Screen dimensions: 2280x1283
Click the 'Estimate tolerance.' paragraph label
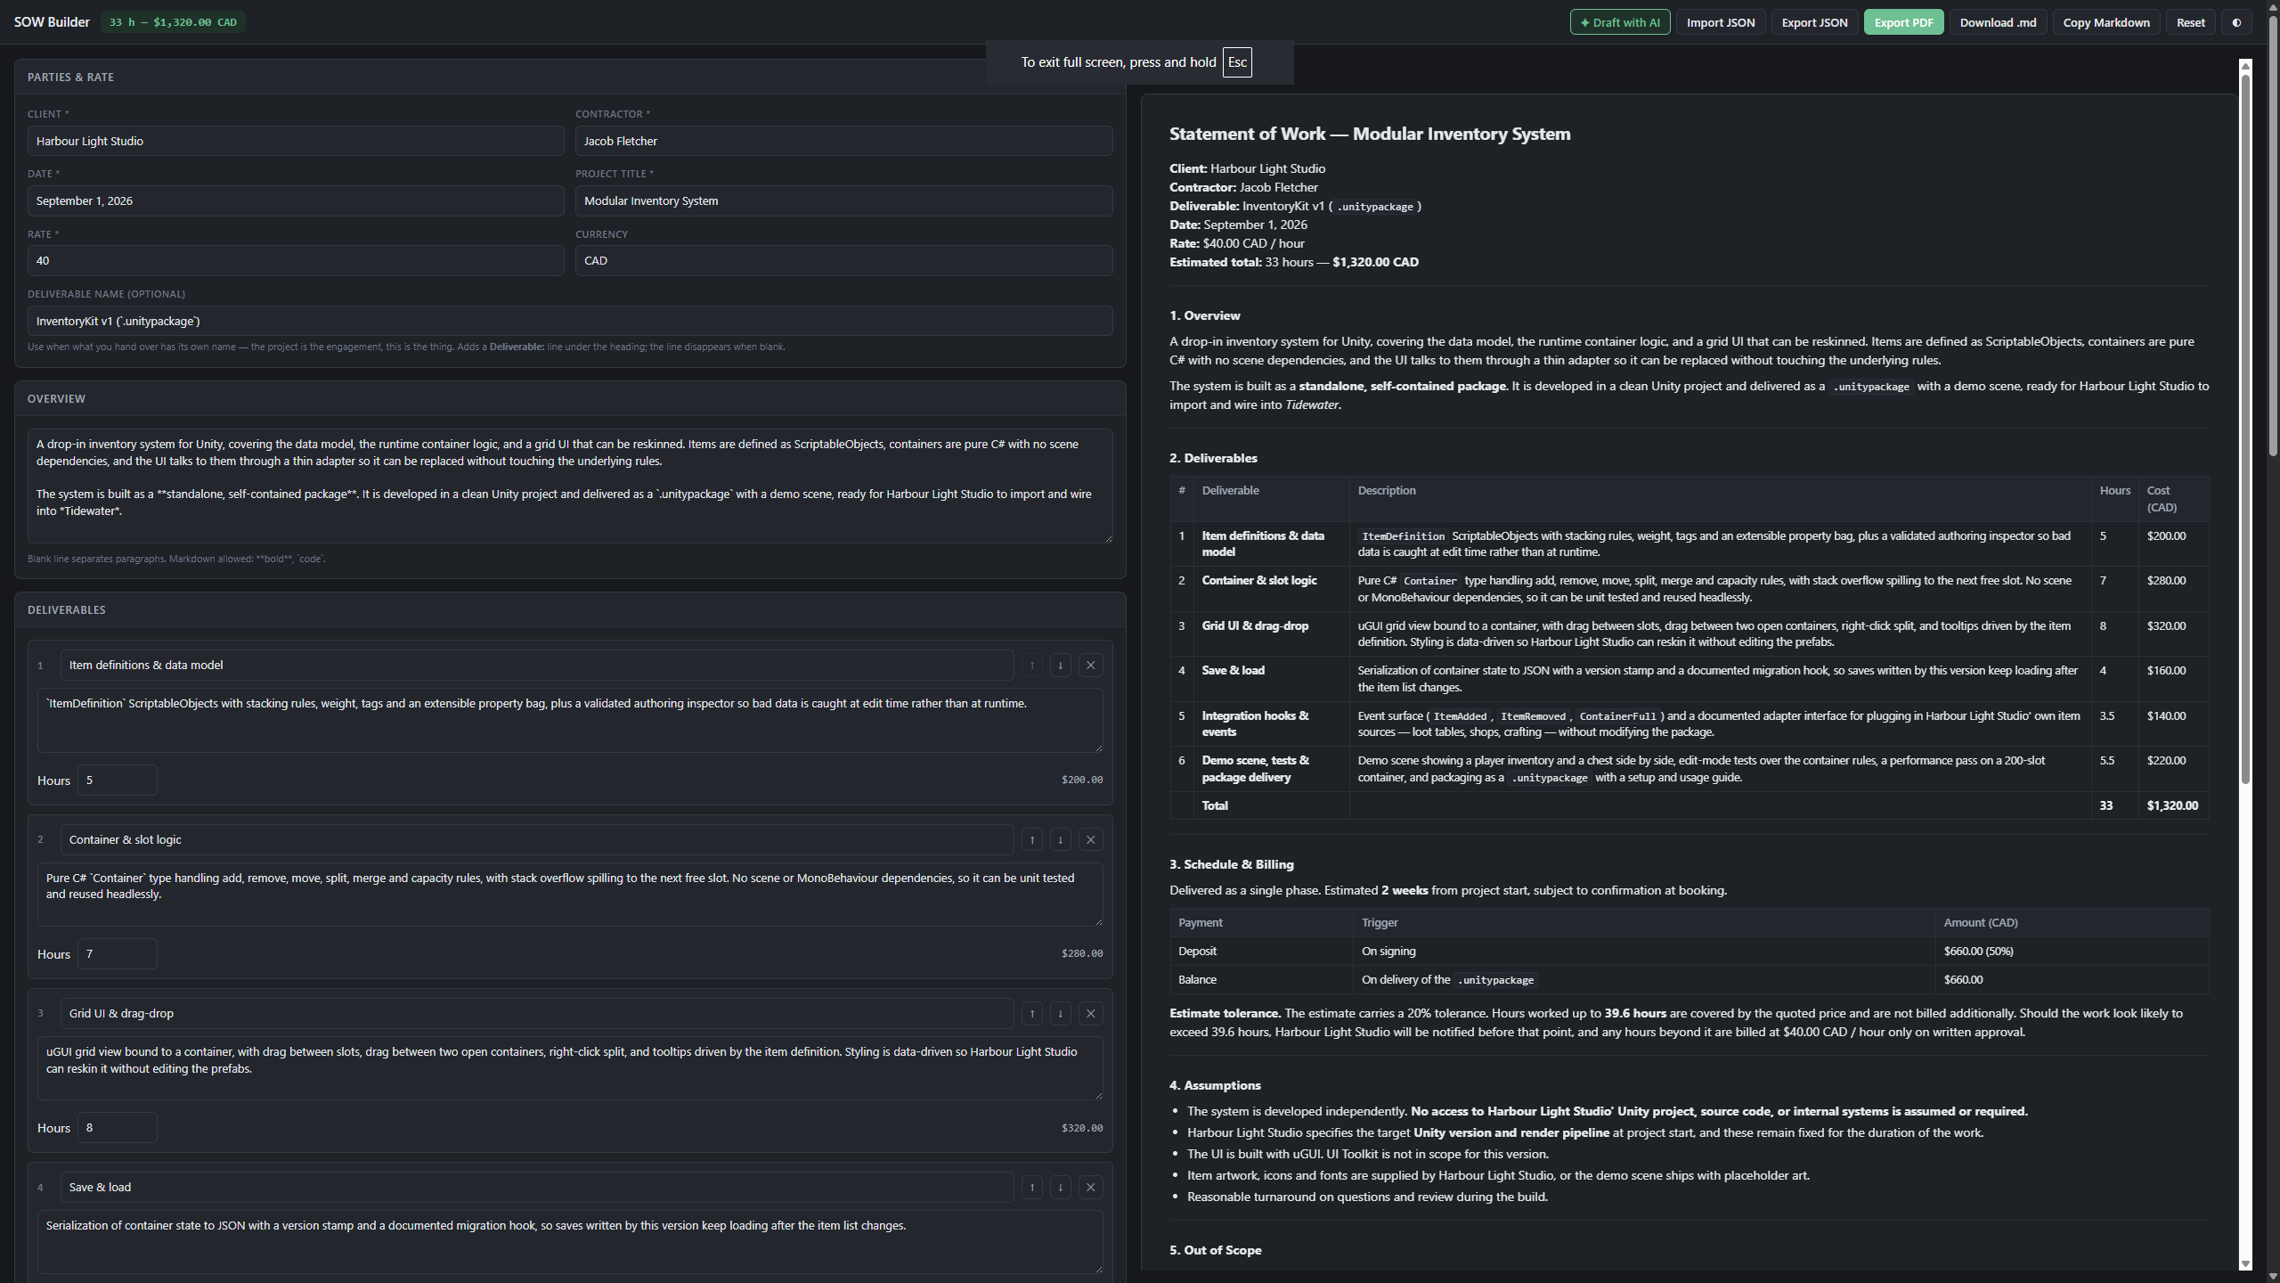click(1225, 1013)
